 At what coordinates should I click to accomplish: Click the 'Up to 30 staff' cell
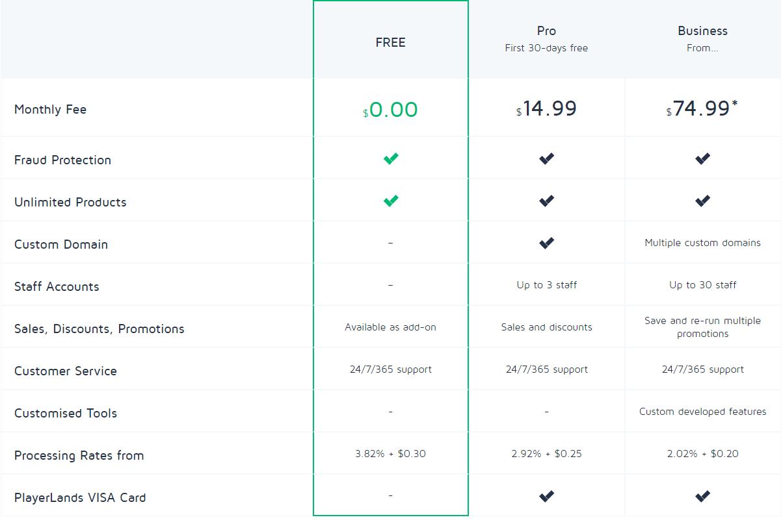(702, 285)
